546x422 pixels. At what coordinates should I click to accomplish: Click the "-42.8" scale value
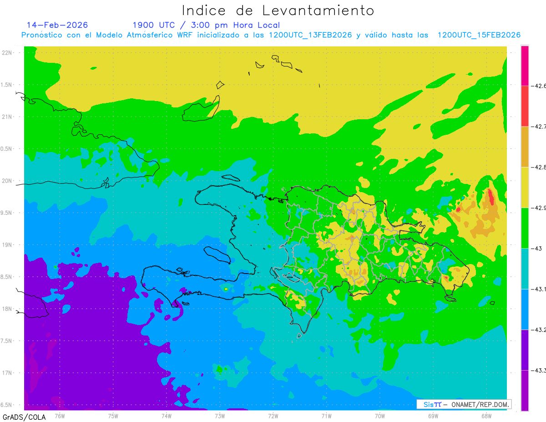click(x=538, y=167)
